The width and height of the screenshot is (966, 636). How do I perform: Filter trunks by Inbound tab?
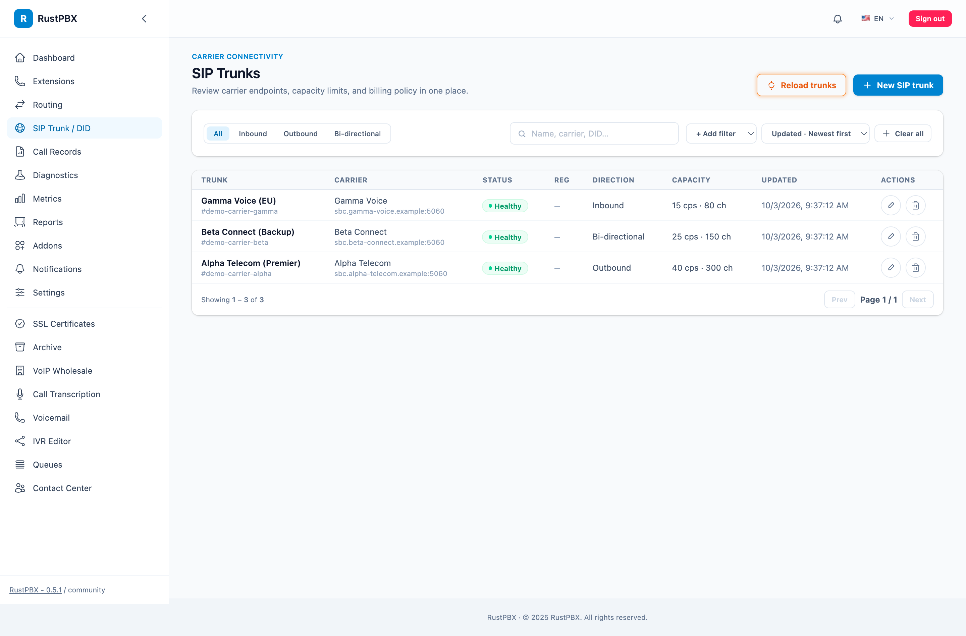[x=253, y=134]
